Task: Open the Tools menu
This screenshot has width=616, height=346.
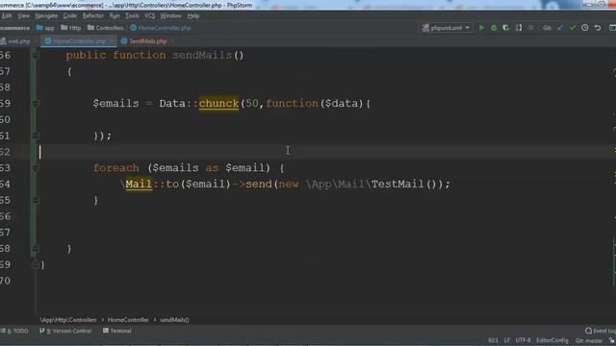Action: tap(132, 16)
